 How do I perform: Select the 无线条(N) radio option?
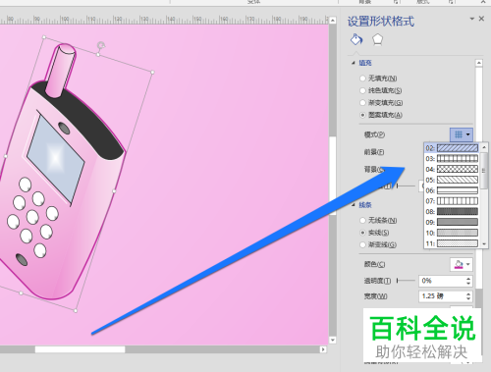pos(362,220)
